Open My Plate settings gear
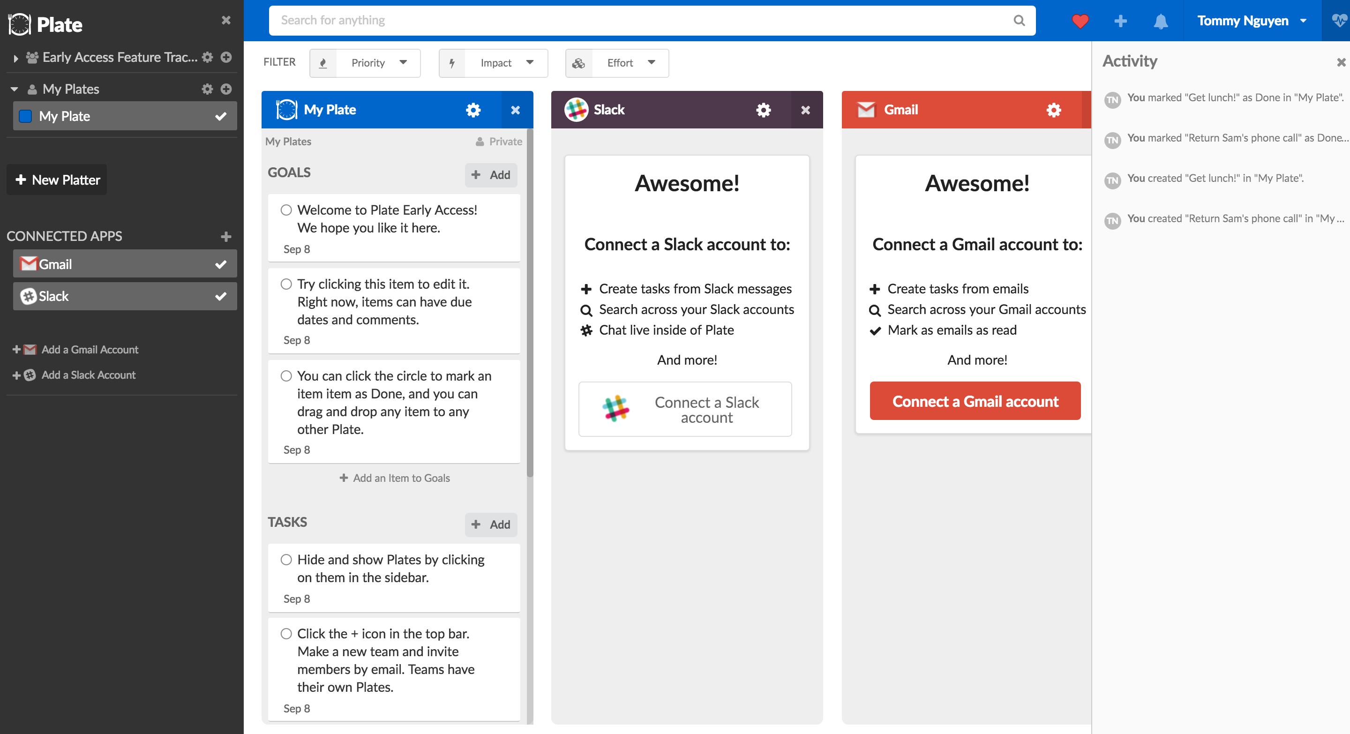This screenshot has width=1350, height=734. coord(472,110)
